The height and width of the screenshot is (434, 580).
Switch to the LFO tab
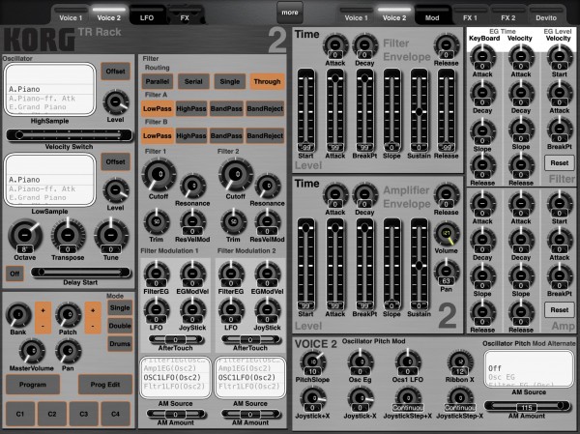147,15
